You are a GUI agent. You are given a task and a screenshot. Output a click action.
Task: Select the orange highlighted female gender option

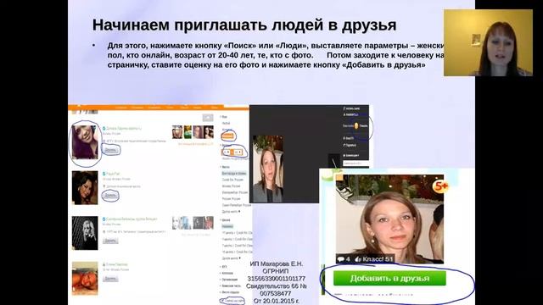(x=228, y=136)
